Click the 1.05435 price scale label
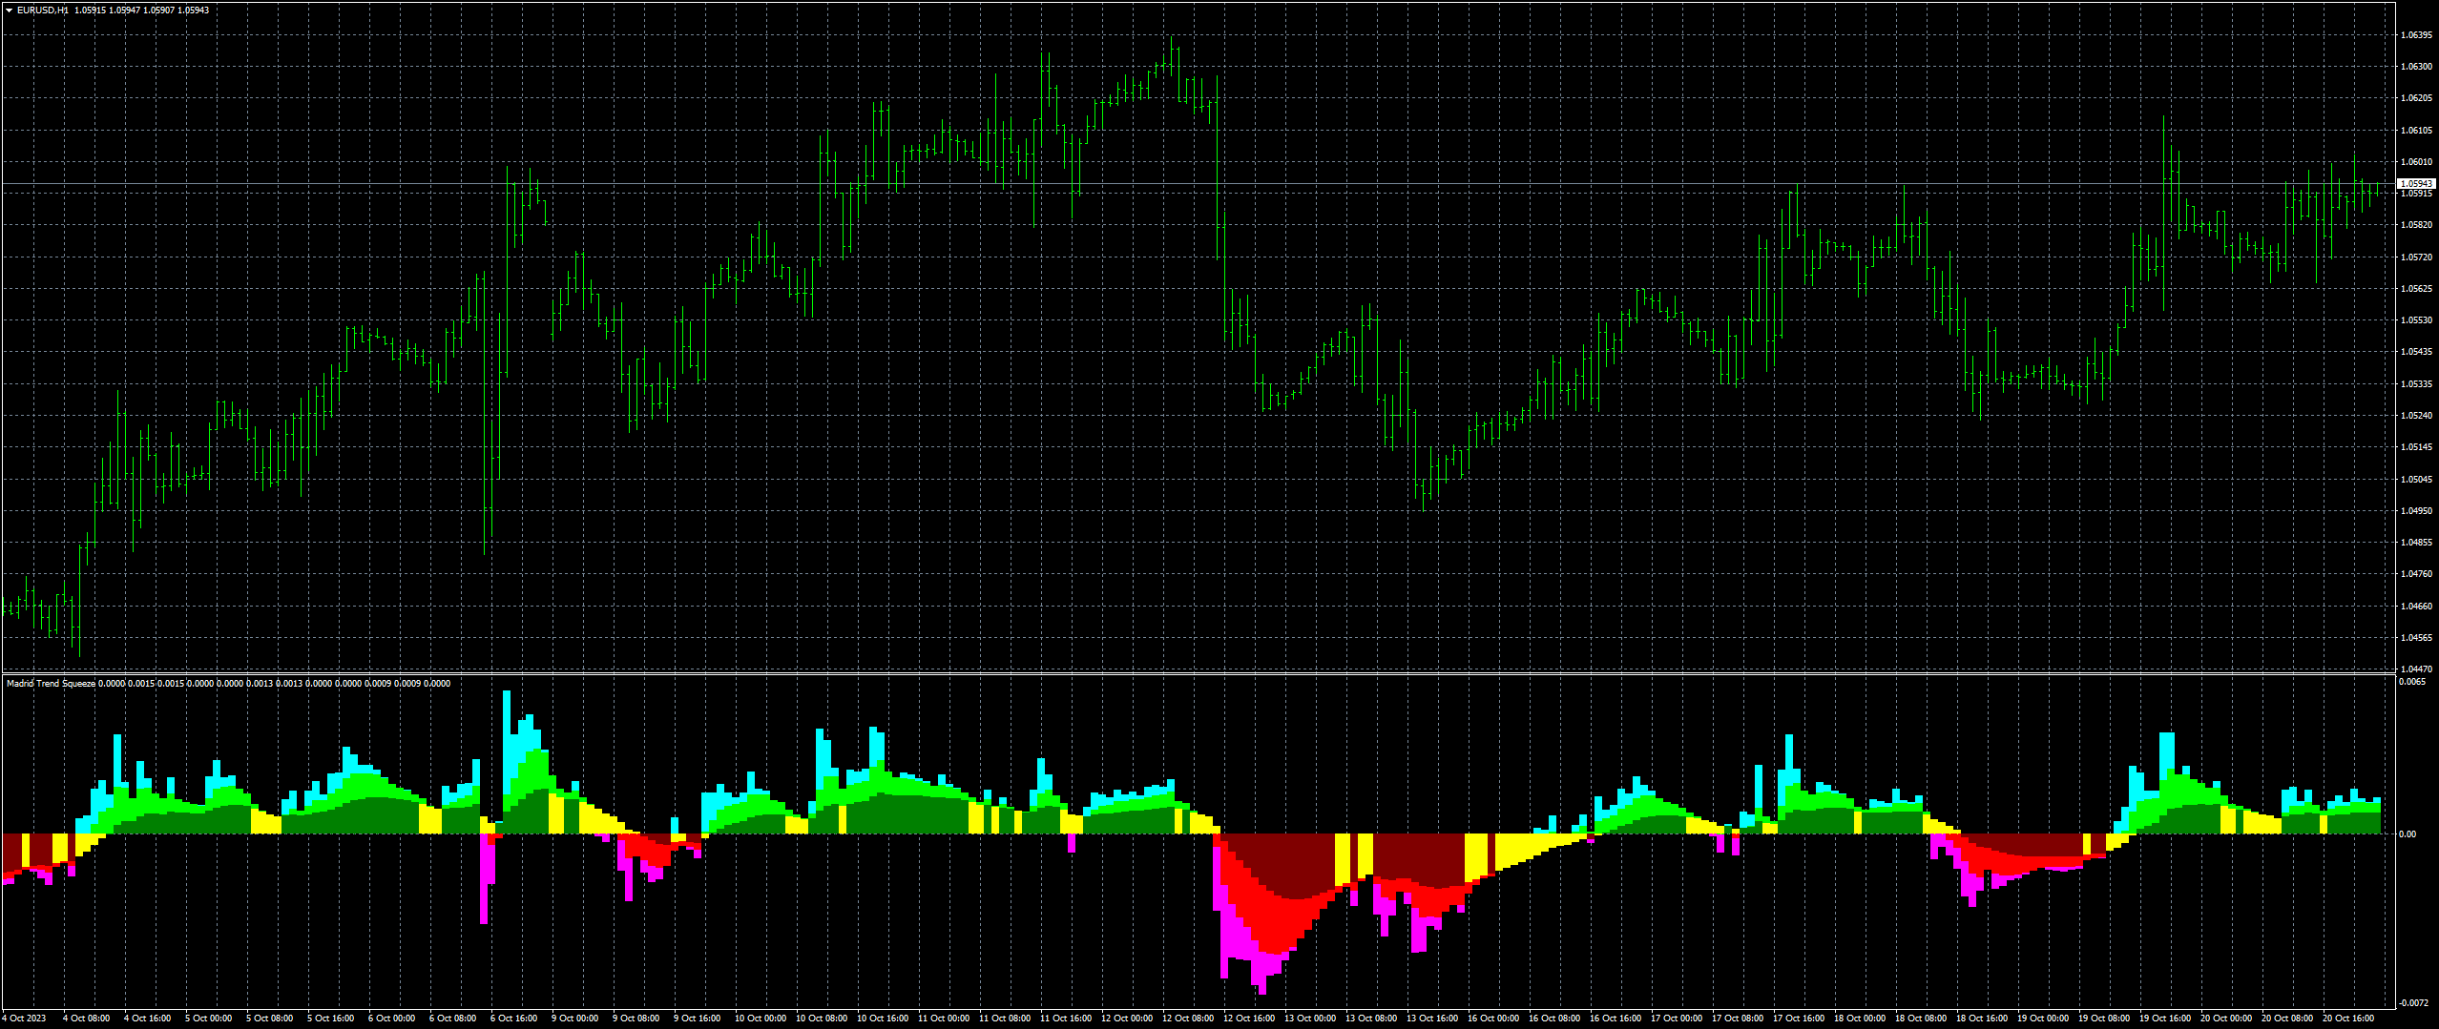The width and height of the screenshot is (2439, 1029). tap(2416, 352)
